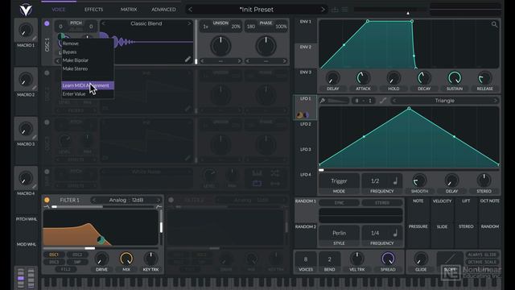Click Macro 2 edit pencil icon
Viewport: 515px width, 290px height.
[x=35, y=88]
